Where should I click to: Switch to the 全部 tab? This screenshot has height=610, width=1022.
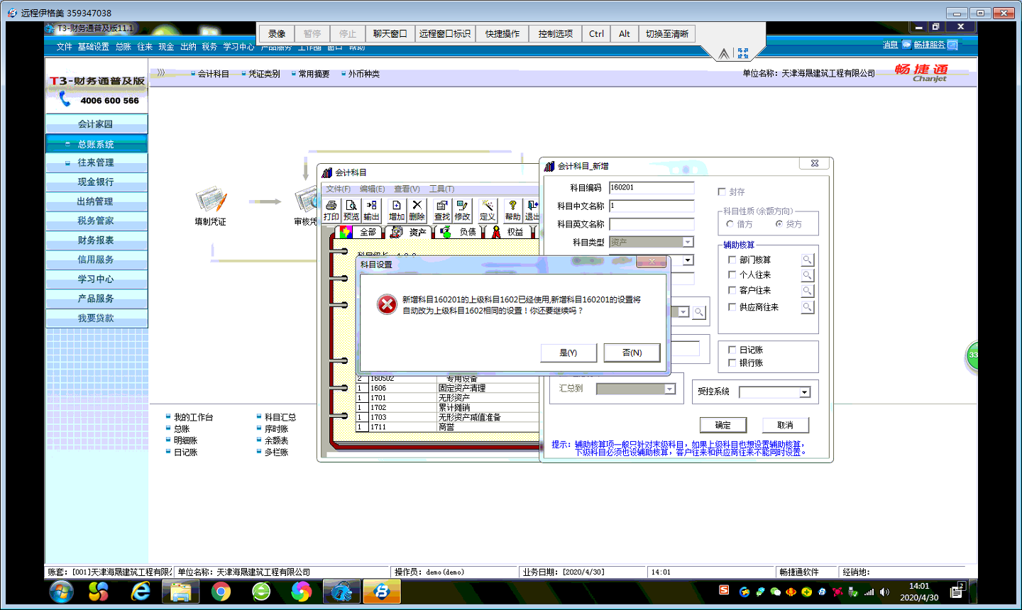coord(360,232)
